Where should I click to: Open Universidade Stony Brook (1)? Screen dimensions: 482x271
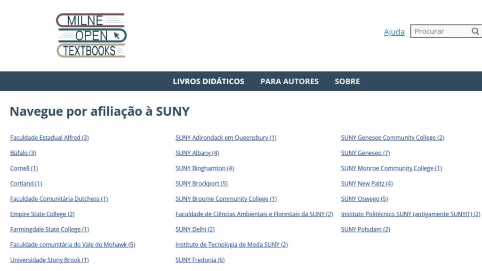point(49,260)
